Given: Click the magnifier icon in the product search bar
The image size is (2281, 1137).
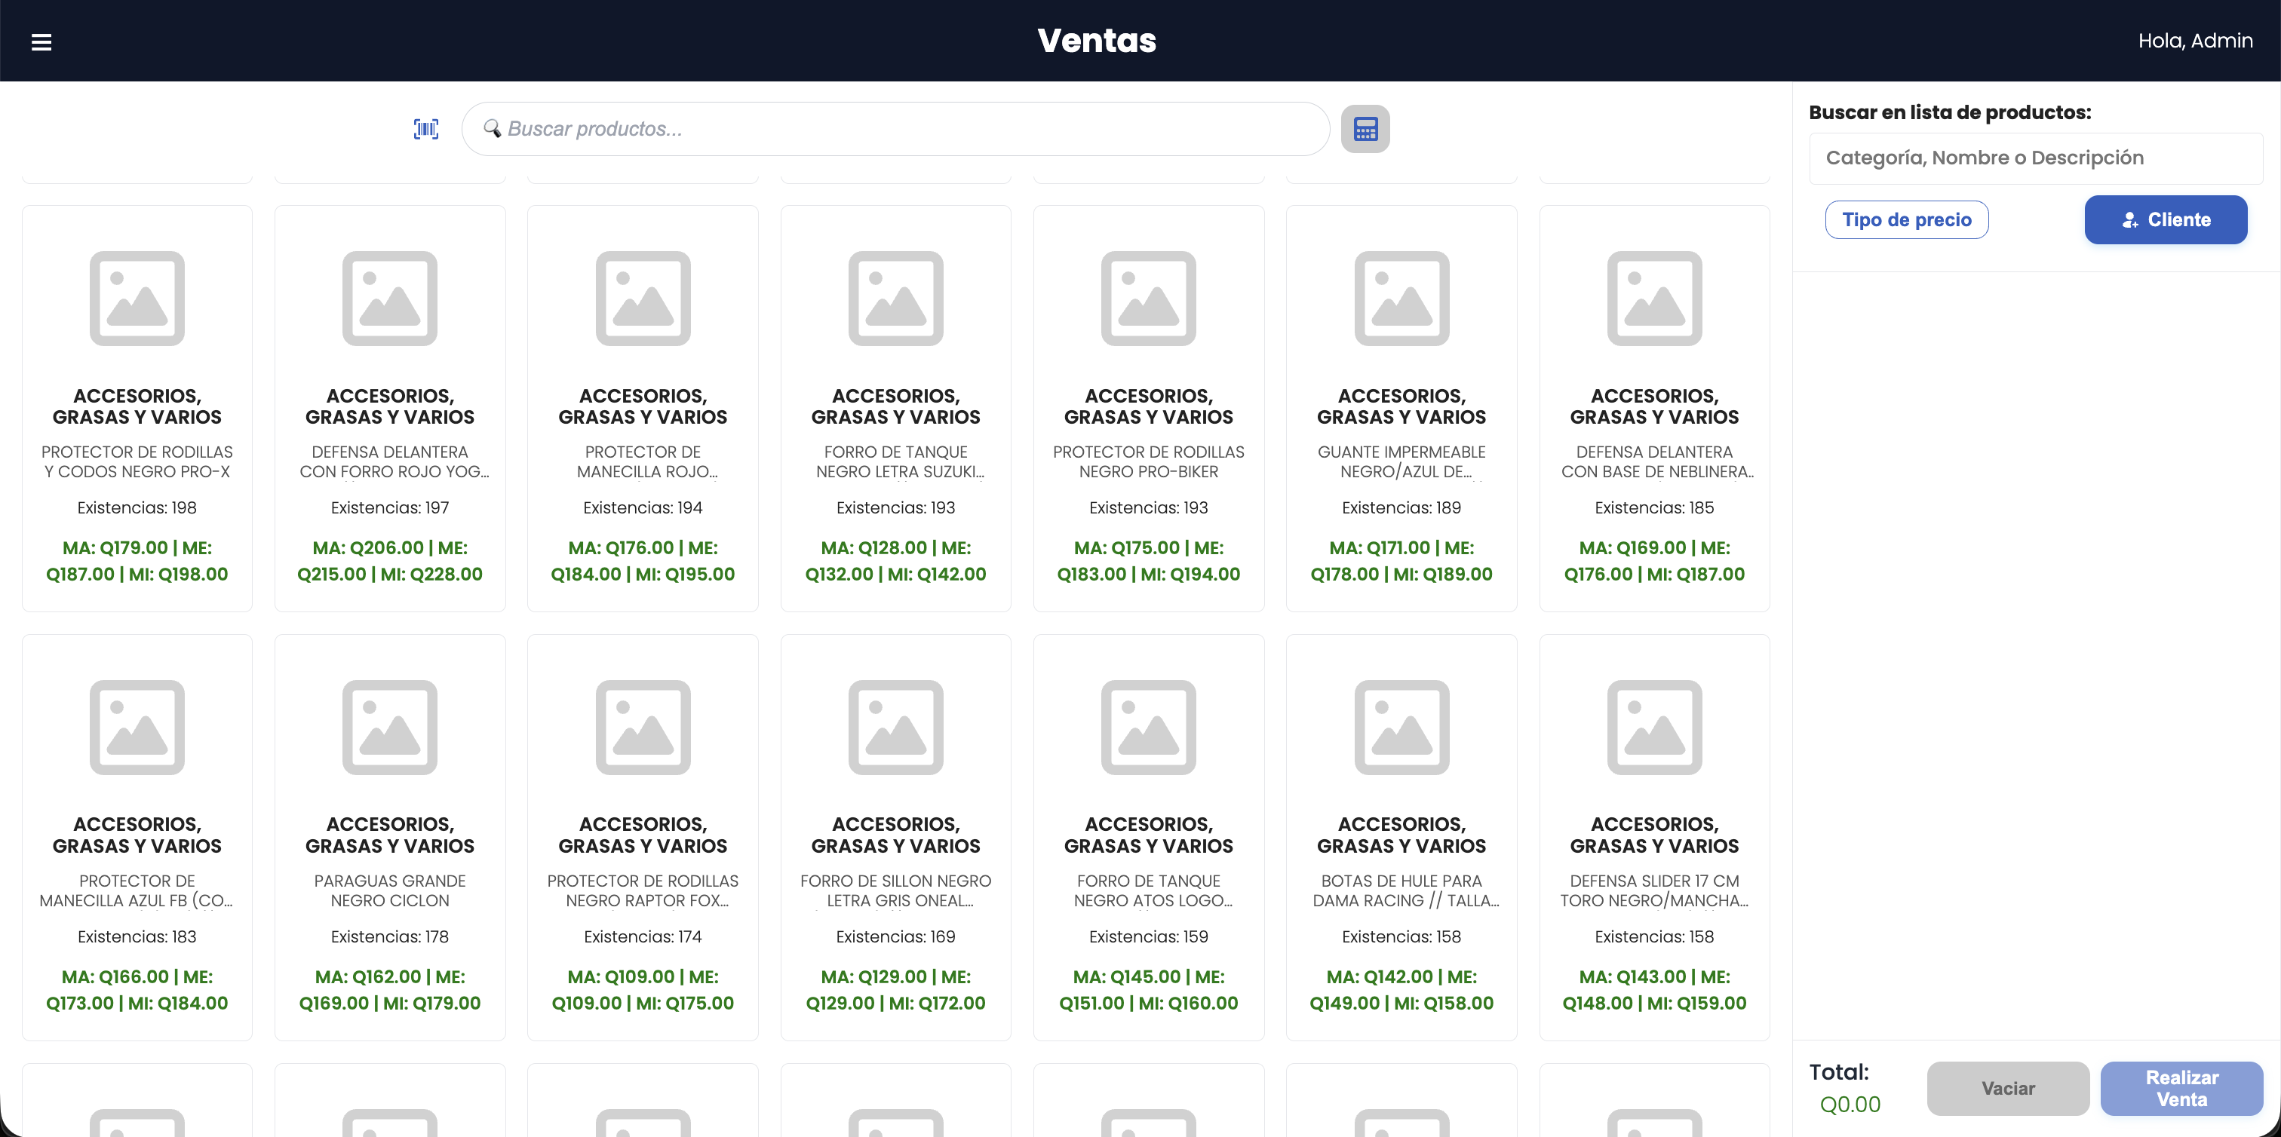Looking at the screenshot, I should pos(493,128).
